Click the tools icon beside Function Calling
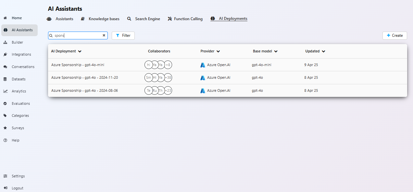 pyautogui.click(x=169, y=19)
